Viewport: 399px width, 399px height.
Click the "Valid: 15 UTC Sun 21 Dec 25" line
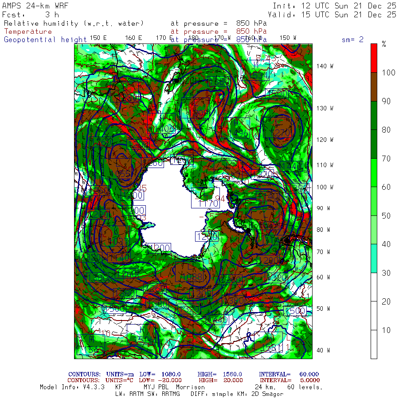point(332,15)
